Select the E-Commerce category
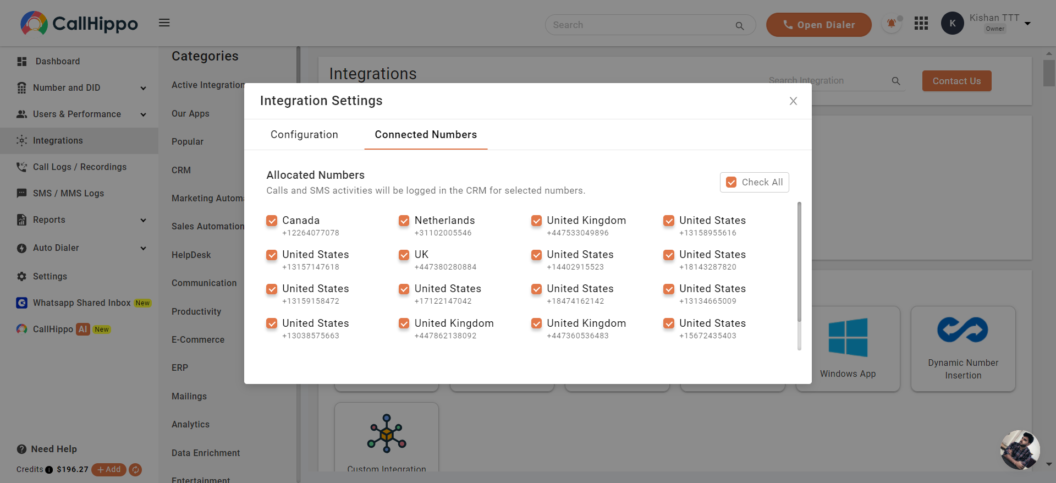1056x483 pixels. point(198,340)
